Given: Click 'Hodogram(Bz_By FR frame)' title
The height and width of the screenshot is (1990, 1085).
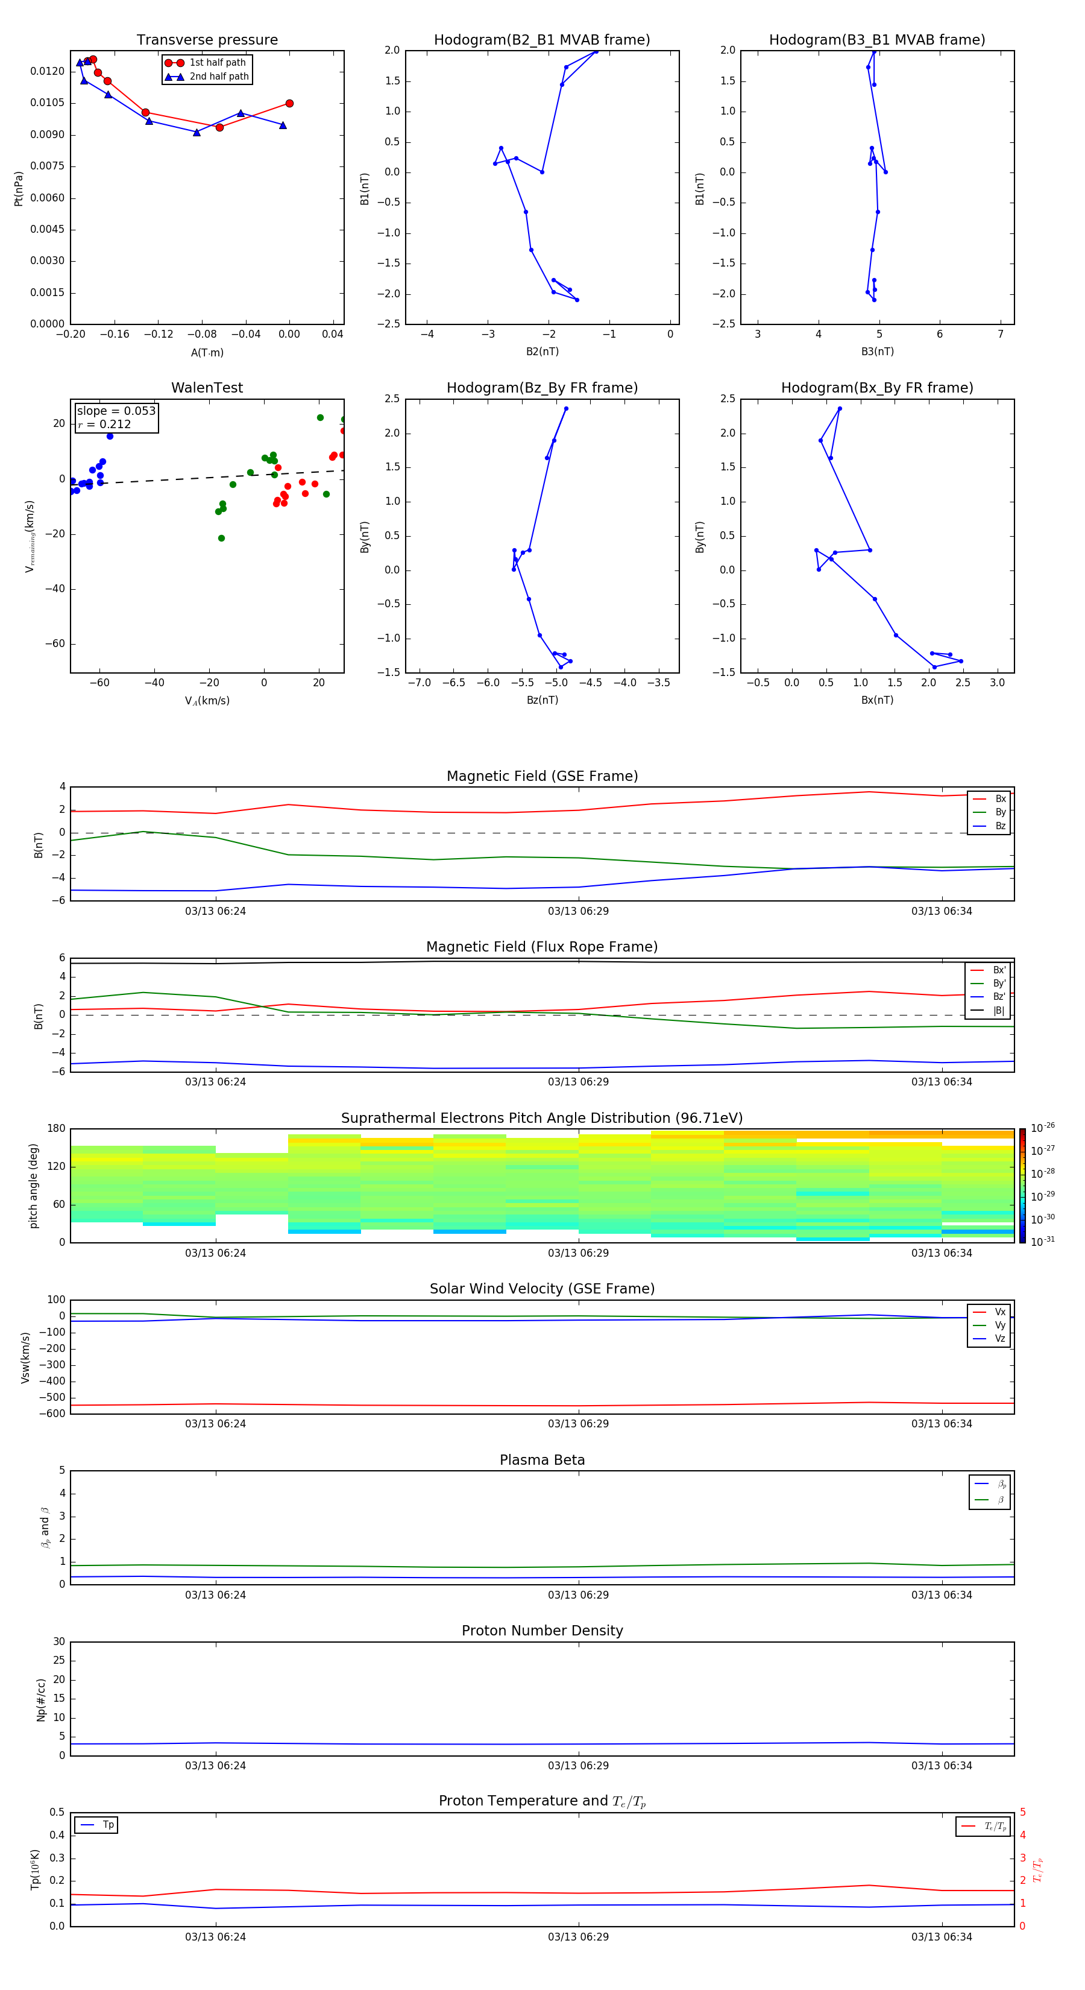Looking at the screenshot, I should point(542,388).
